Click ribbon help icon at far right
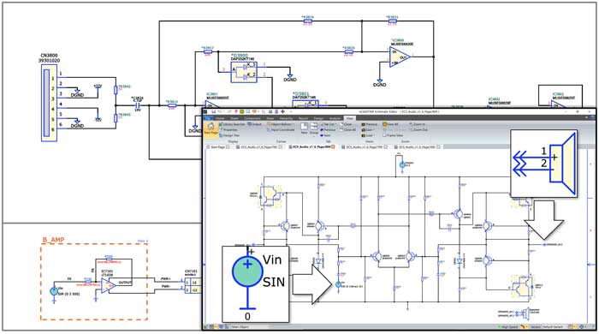This screenshot has height=334, width=599. coord(593,117)
